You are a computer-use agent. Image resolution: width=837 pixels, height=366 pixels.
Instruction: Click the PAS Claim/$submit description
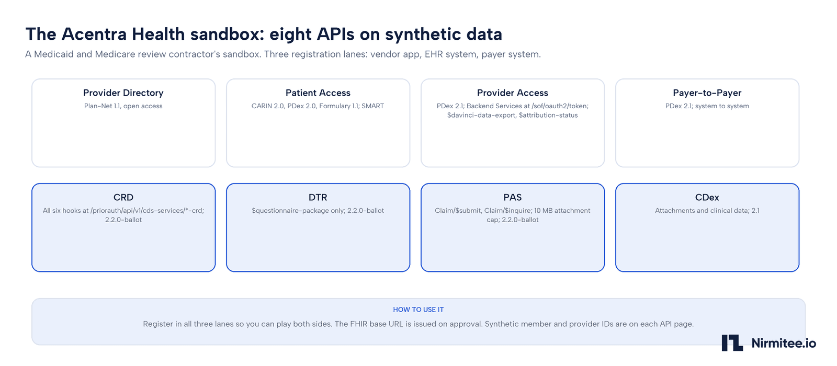pyautogui.click(x=513, y=215)
